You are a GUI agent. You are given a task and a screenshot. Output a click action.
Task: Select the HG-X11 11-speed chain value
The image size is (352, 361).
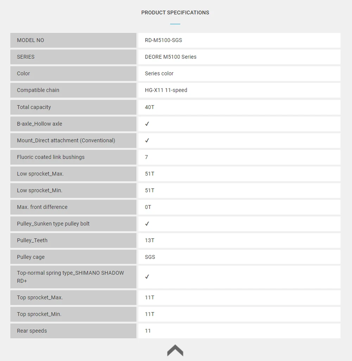[x=166, y=90]
